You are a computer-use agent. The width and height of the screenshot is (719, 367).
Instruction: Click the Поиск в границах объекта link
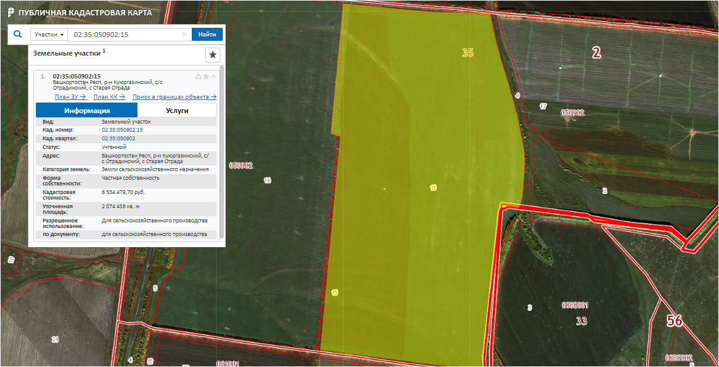(174, 97)
